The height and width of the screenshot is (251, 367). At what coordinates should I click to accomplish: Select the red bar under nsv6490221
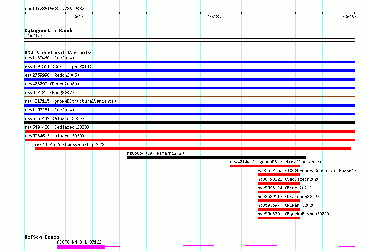tap(279, 183)
